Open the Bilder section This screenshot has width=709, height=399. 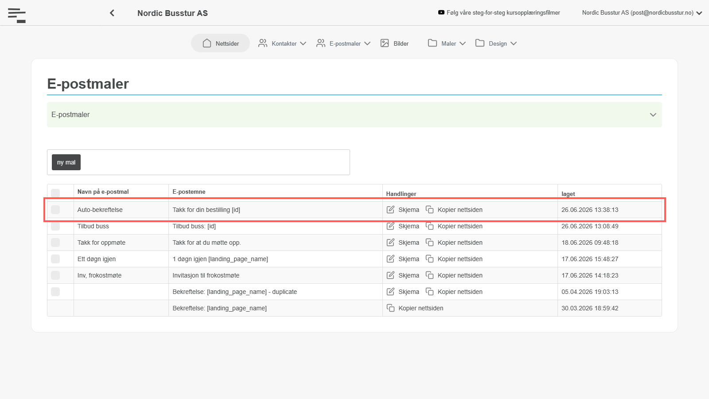[394, 43]
